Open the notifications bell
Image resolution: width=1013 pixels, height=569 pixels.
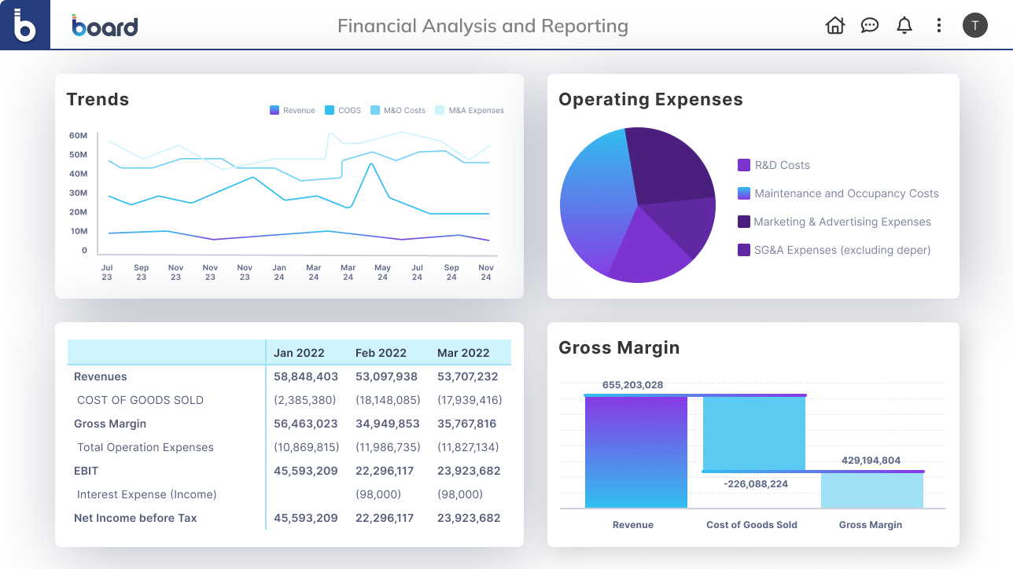pos(904,25)
